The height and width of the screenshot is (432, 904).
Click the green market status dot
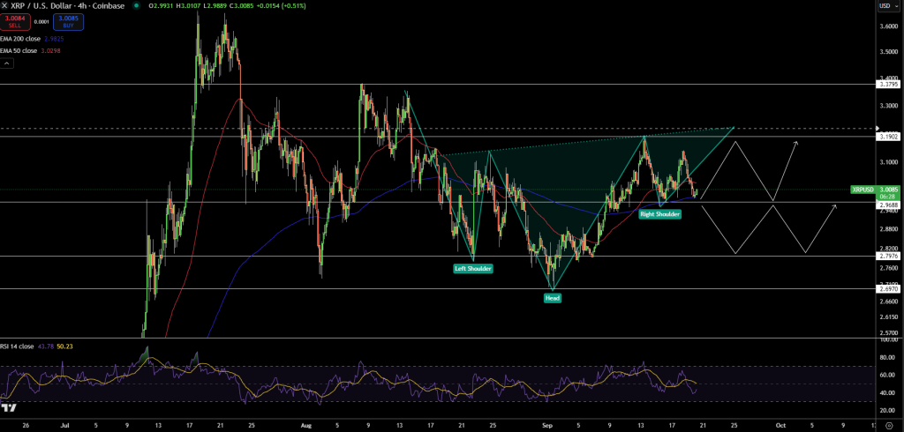[136, 6]
